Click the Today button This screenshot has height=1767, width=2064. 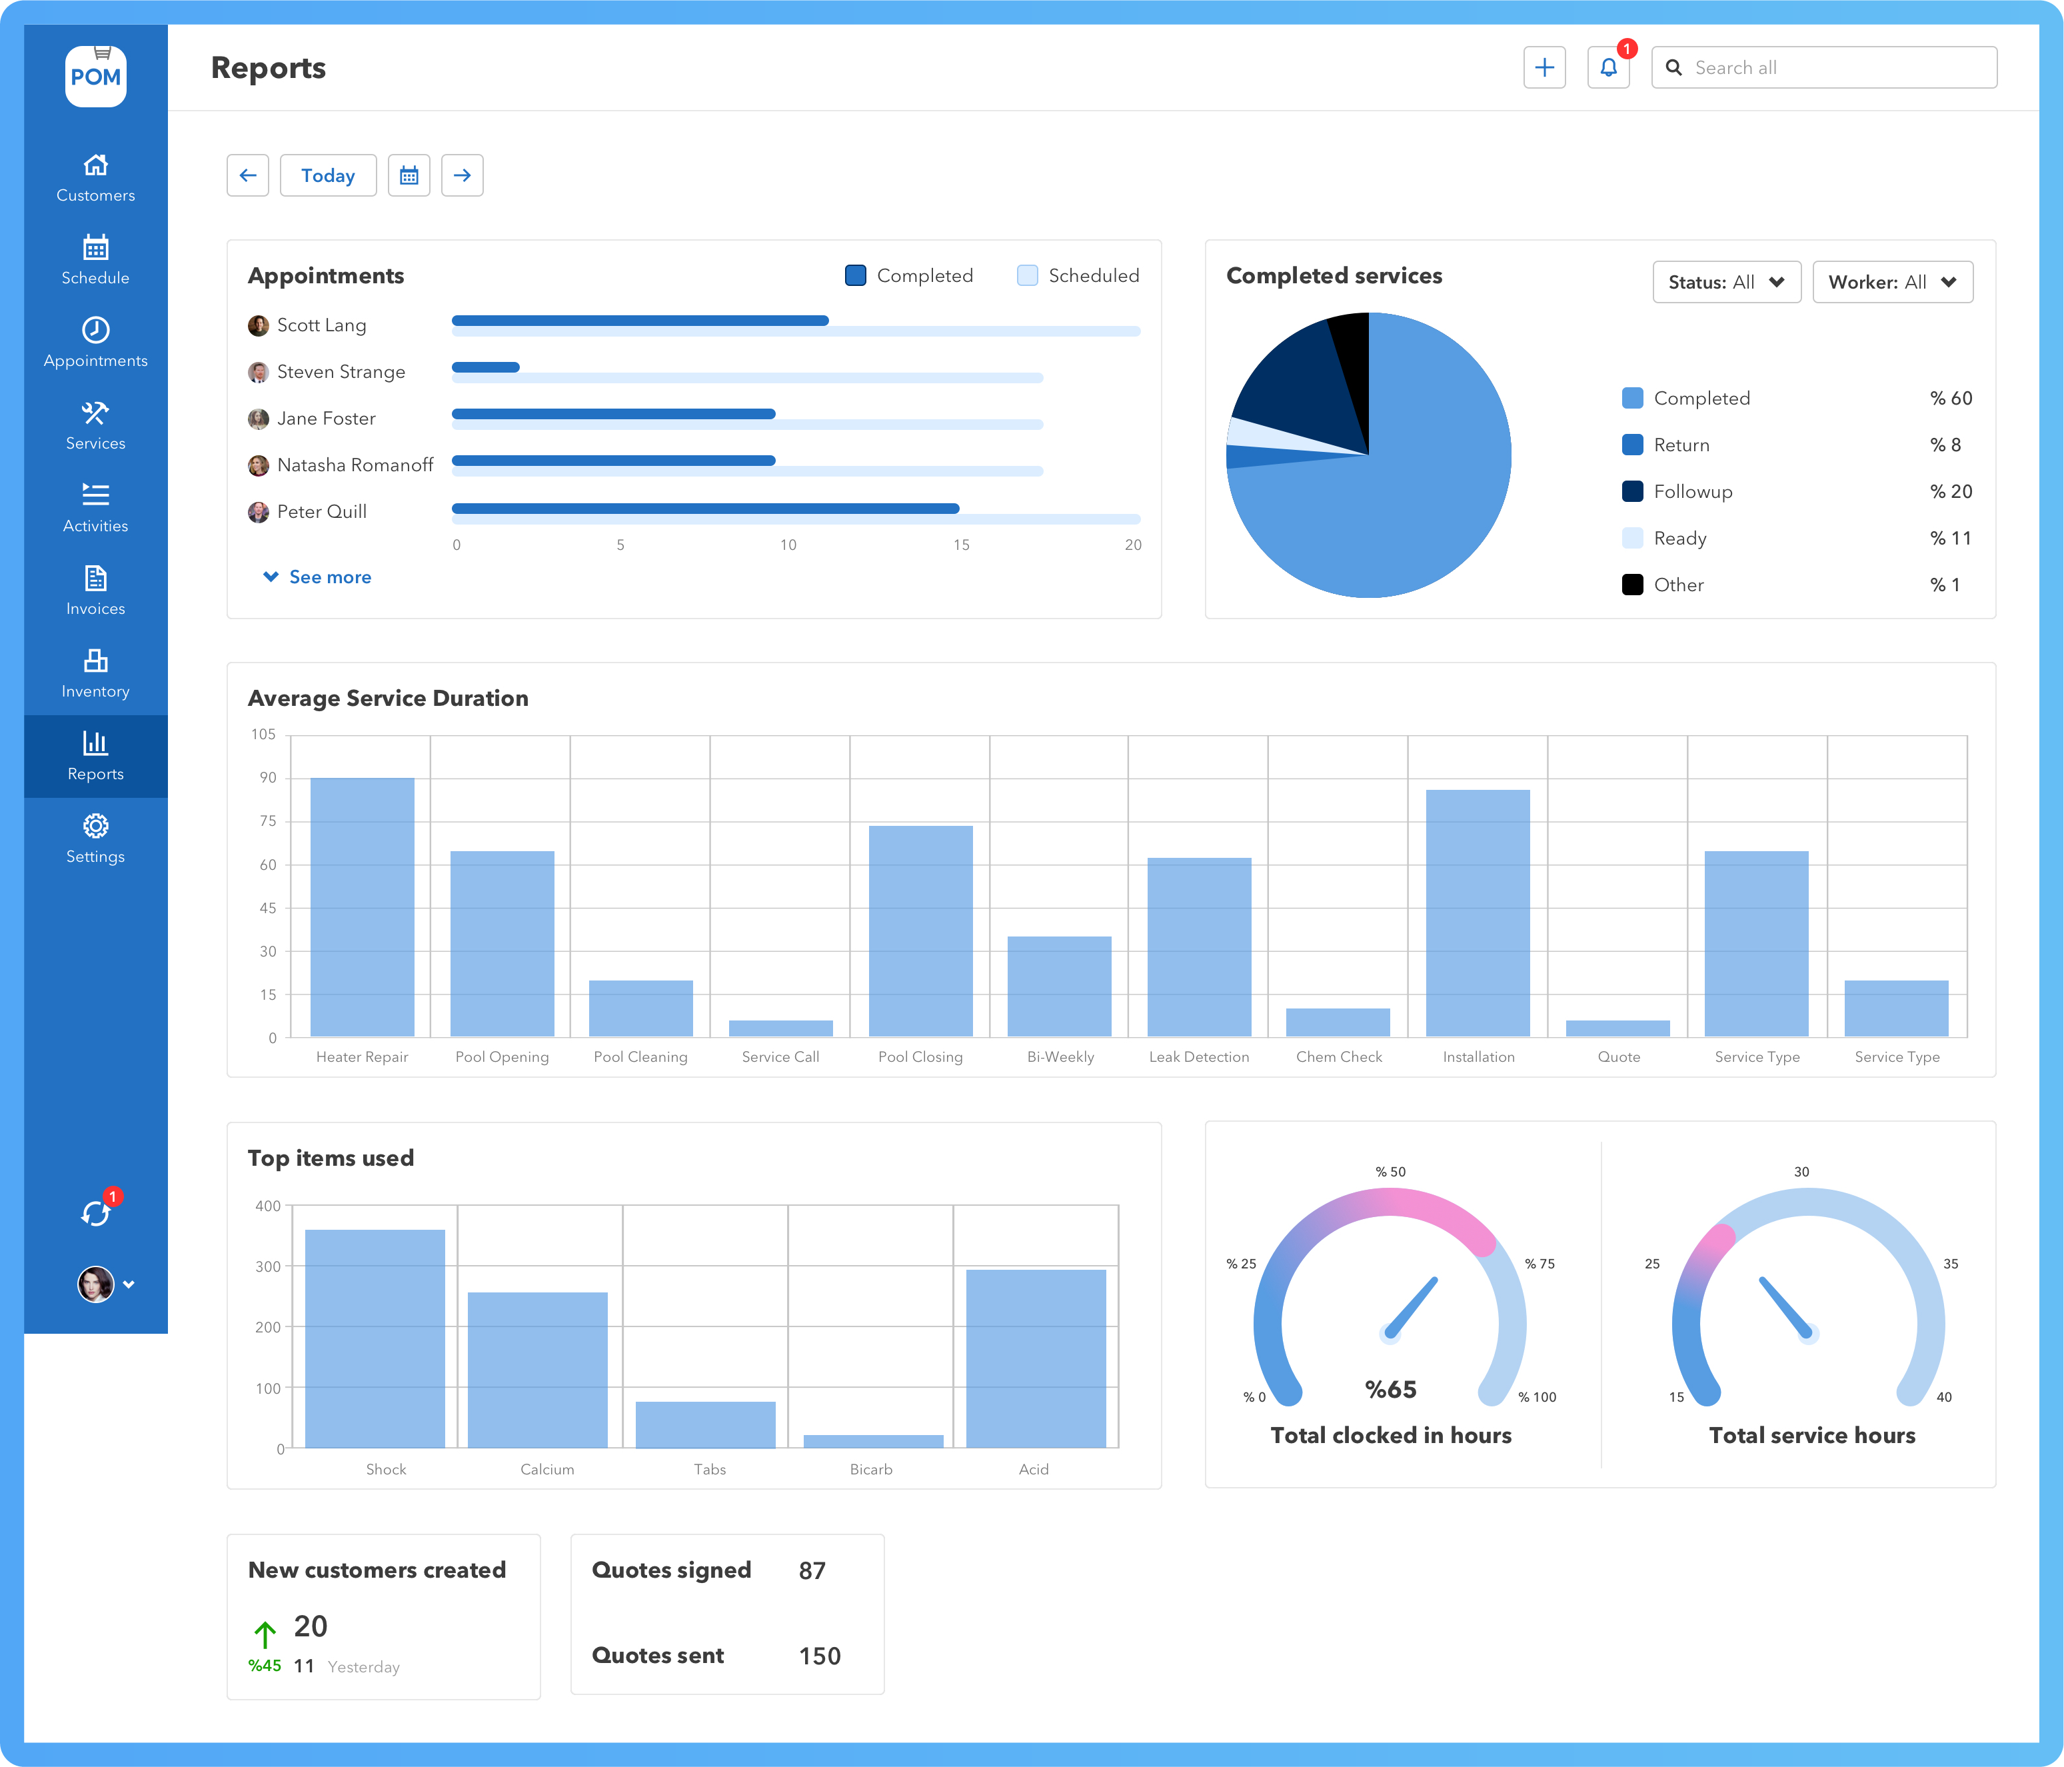(328, 175)
